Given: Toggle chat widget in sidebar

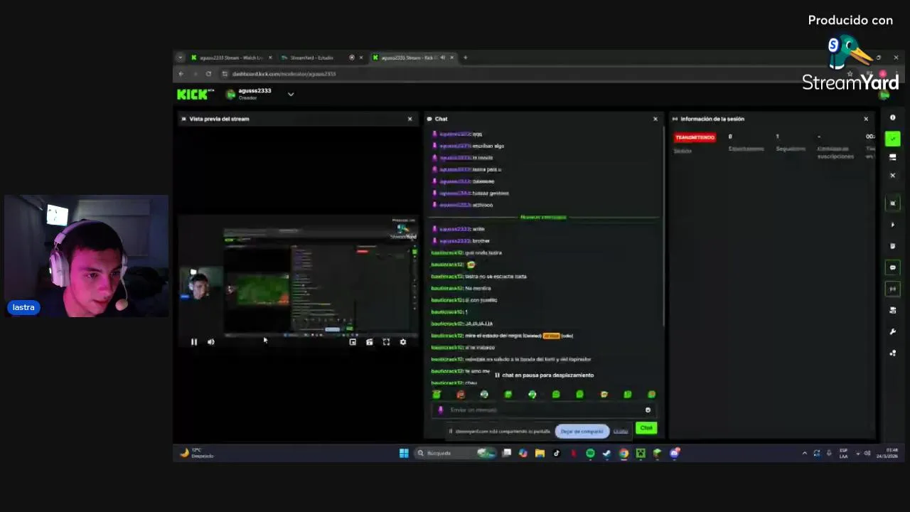Looking at the screenshot, I should (x=893, y=267).
